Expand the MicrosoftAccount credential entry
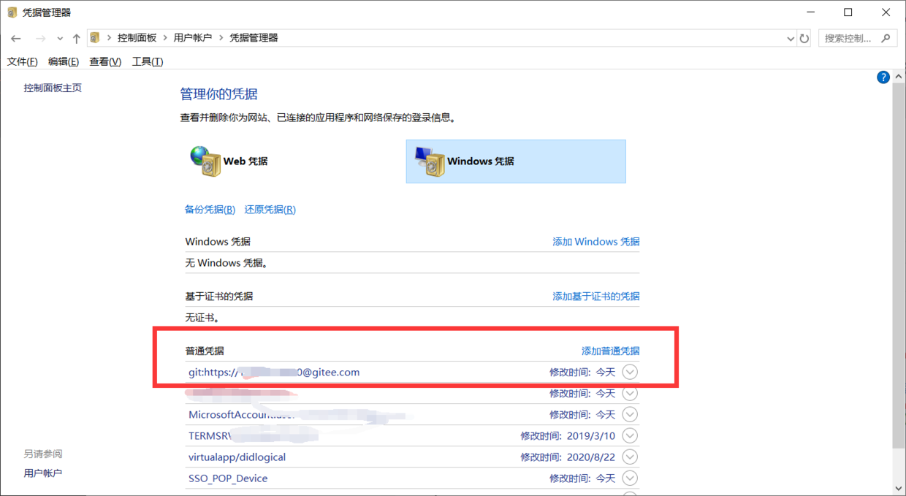This screenshot has width=906, height=496. [x=630, y=414]
